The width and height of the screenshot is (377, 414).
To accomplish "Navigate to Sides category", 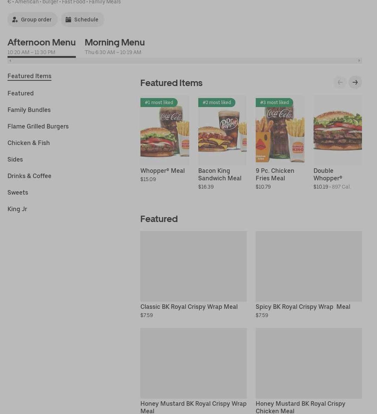I will 15,159.
